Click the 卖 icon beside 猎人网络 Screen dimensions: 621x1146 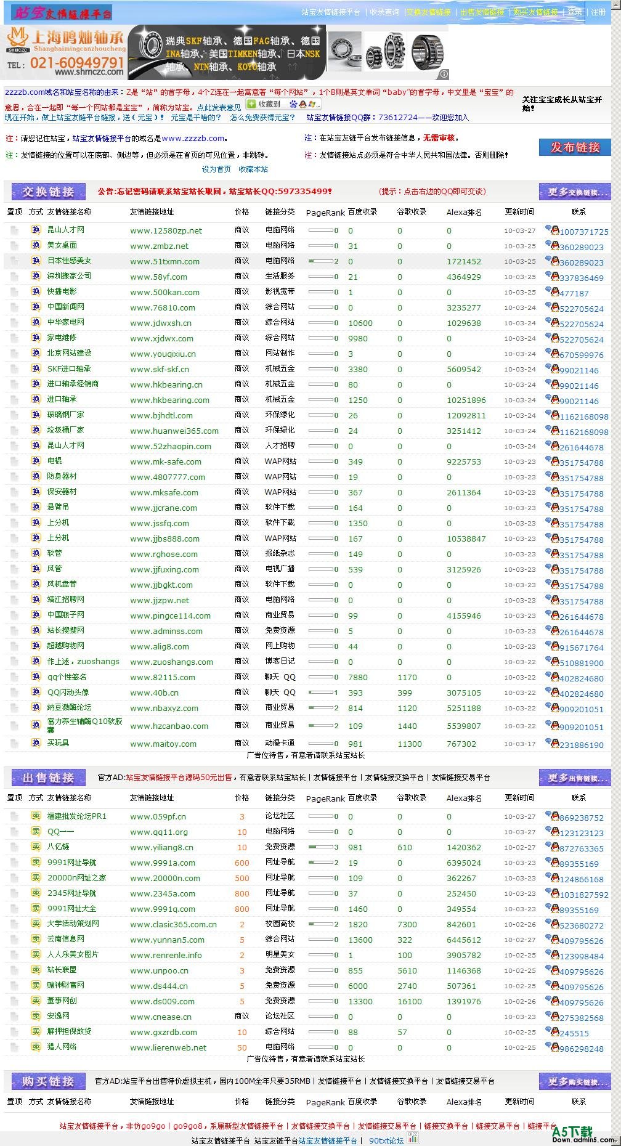coord(36,1046)
